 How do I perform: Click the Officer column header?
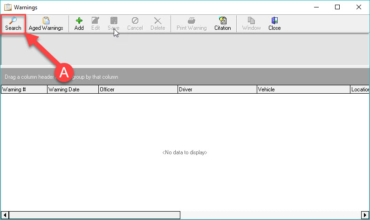[x=137, y=89]
